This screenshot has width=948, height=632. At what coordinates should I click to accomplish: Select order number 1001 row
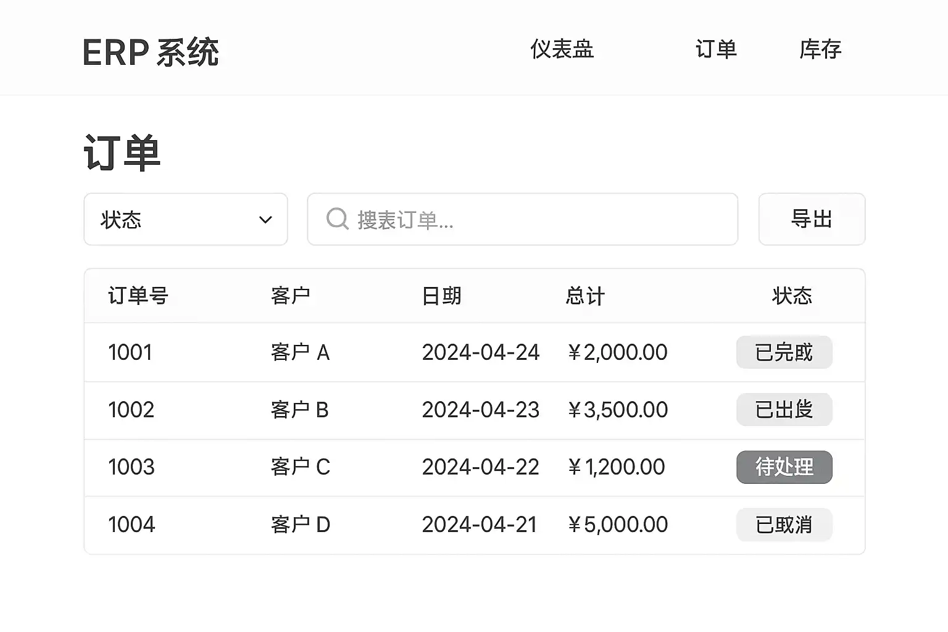[130, 352]
